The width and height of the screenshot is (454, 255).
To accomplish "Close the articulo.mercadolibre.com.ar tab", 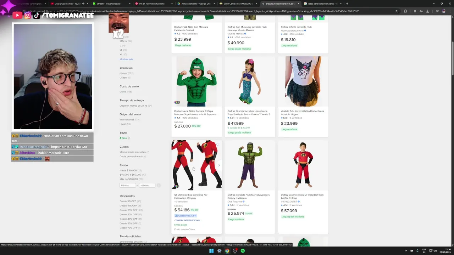I will 298,4.
